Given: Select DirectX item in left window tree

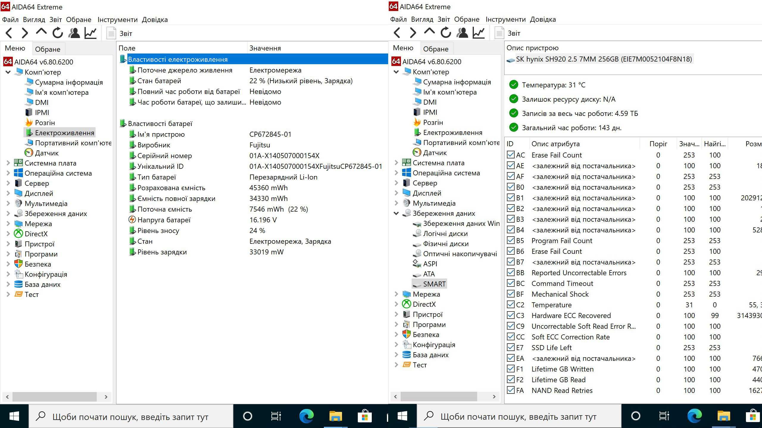Looking at the screenshot, I should tap(31, 234).
